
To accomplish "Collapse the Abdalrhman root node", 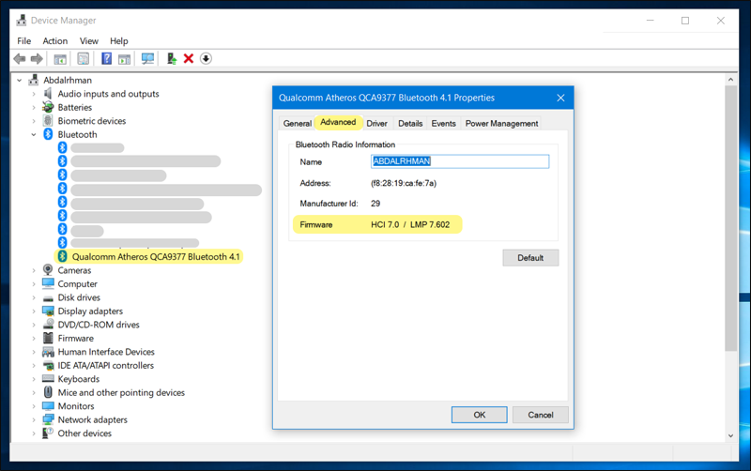I will 19,81.
